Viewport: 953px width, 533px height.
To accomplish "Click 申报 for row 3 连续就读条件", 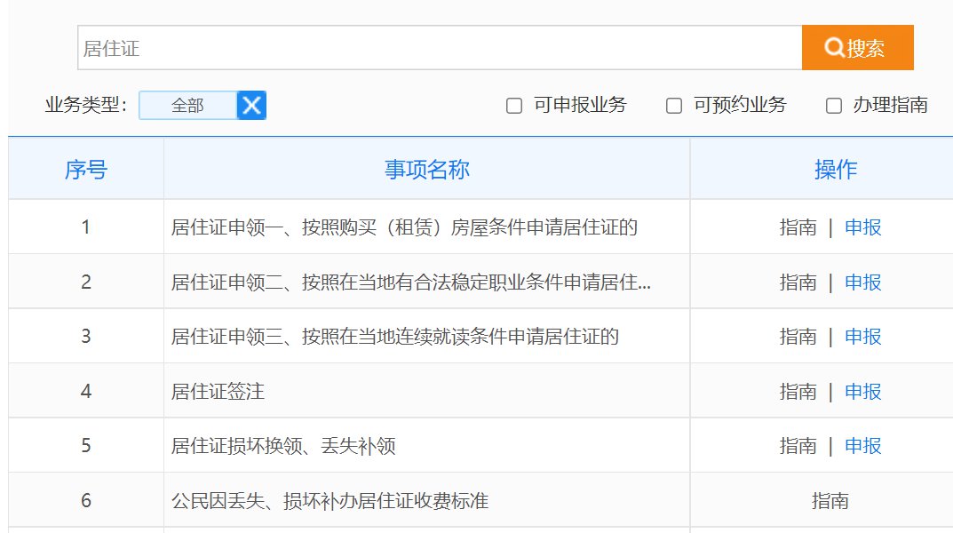I will 862,337.
